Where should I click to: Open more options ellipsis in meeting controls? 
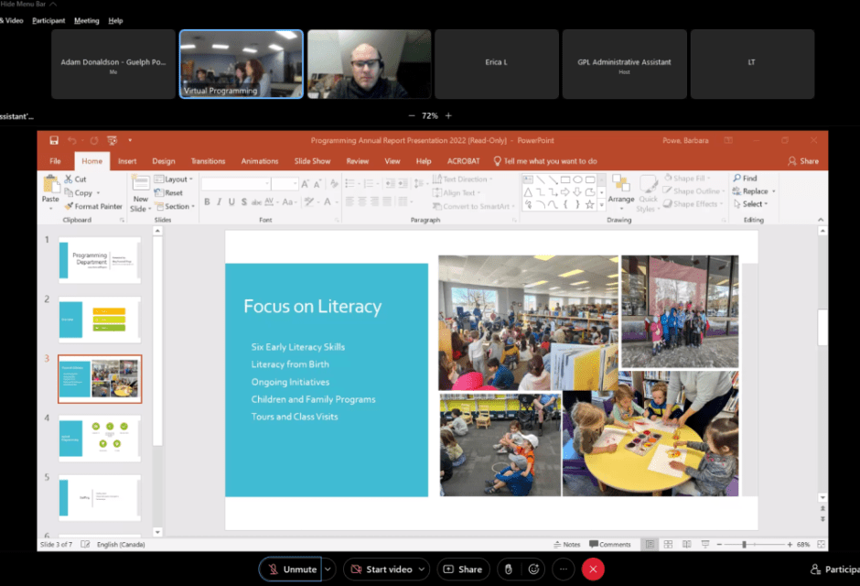[564, 570]
